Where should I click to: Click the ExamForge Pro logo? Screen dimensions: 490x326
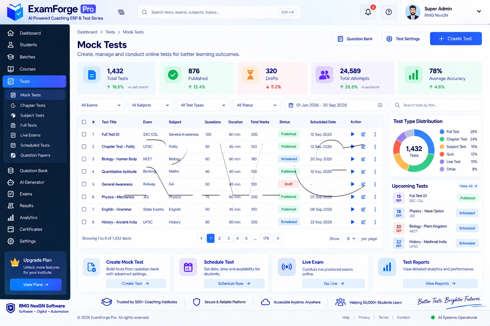[15, 12]
